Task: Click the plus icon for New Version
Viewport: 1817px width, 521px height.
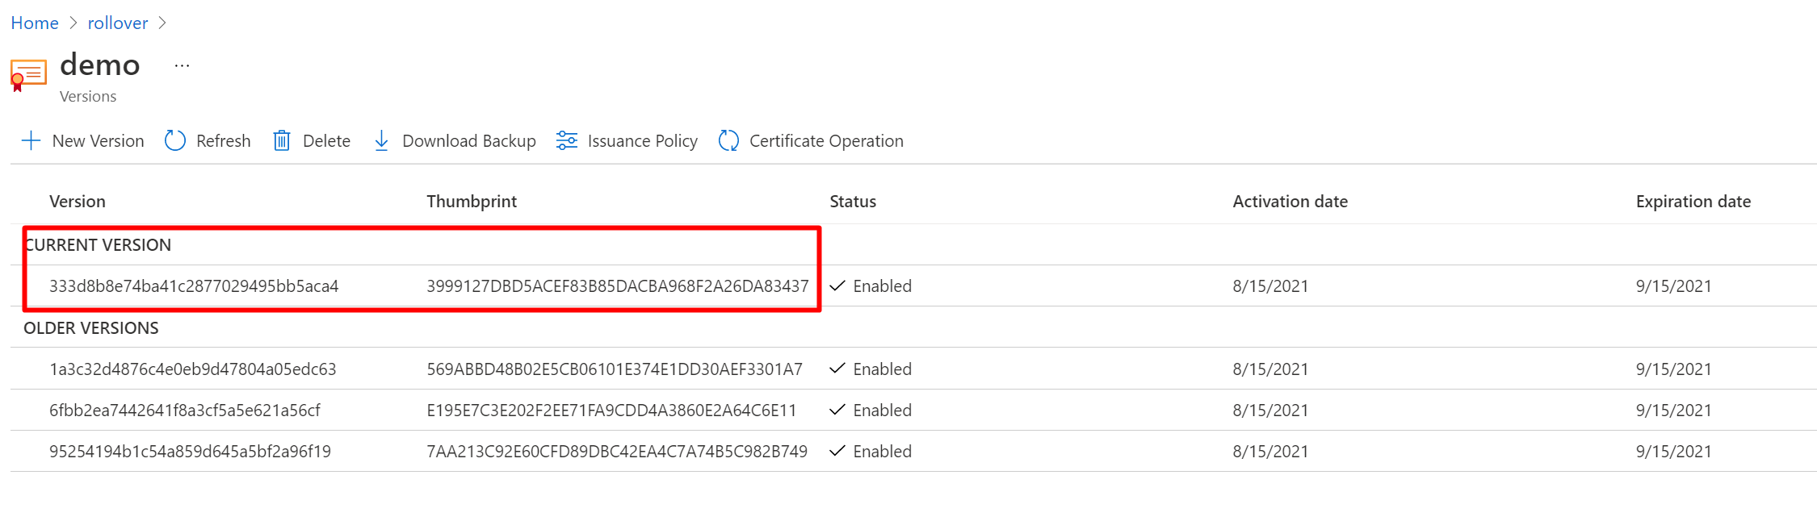Action: 31,141
